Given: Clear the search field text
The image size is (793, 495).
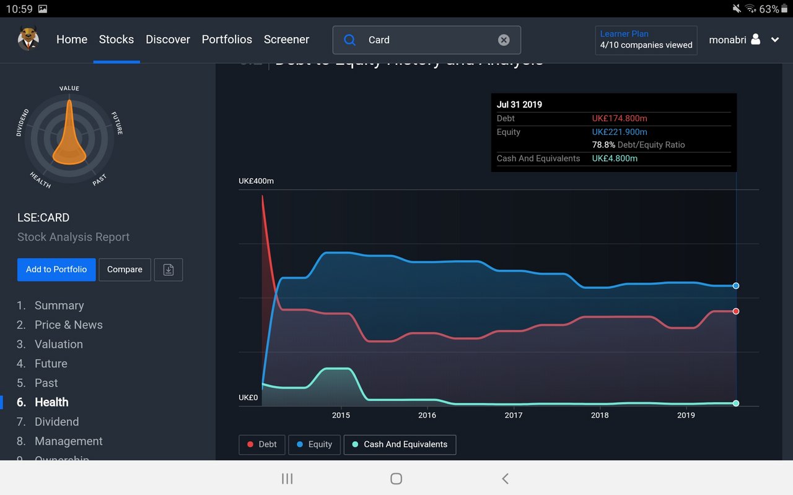Looking at the screenshot, I should tap(504, 40).
